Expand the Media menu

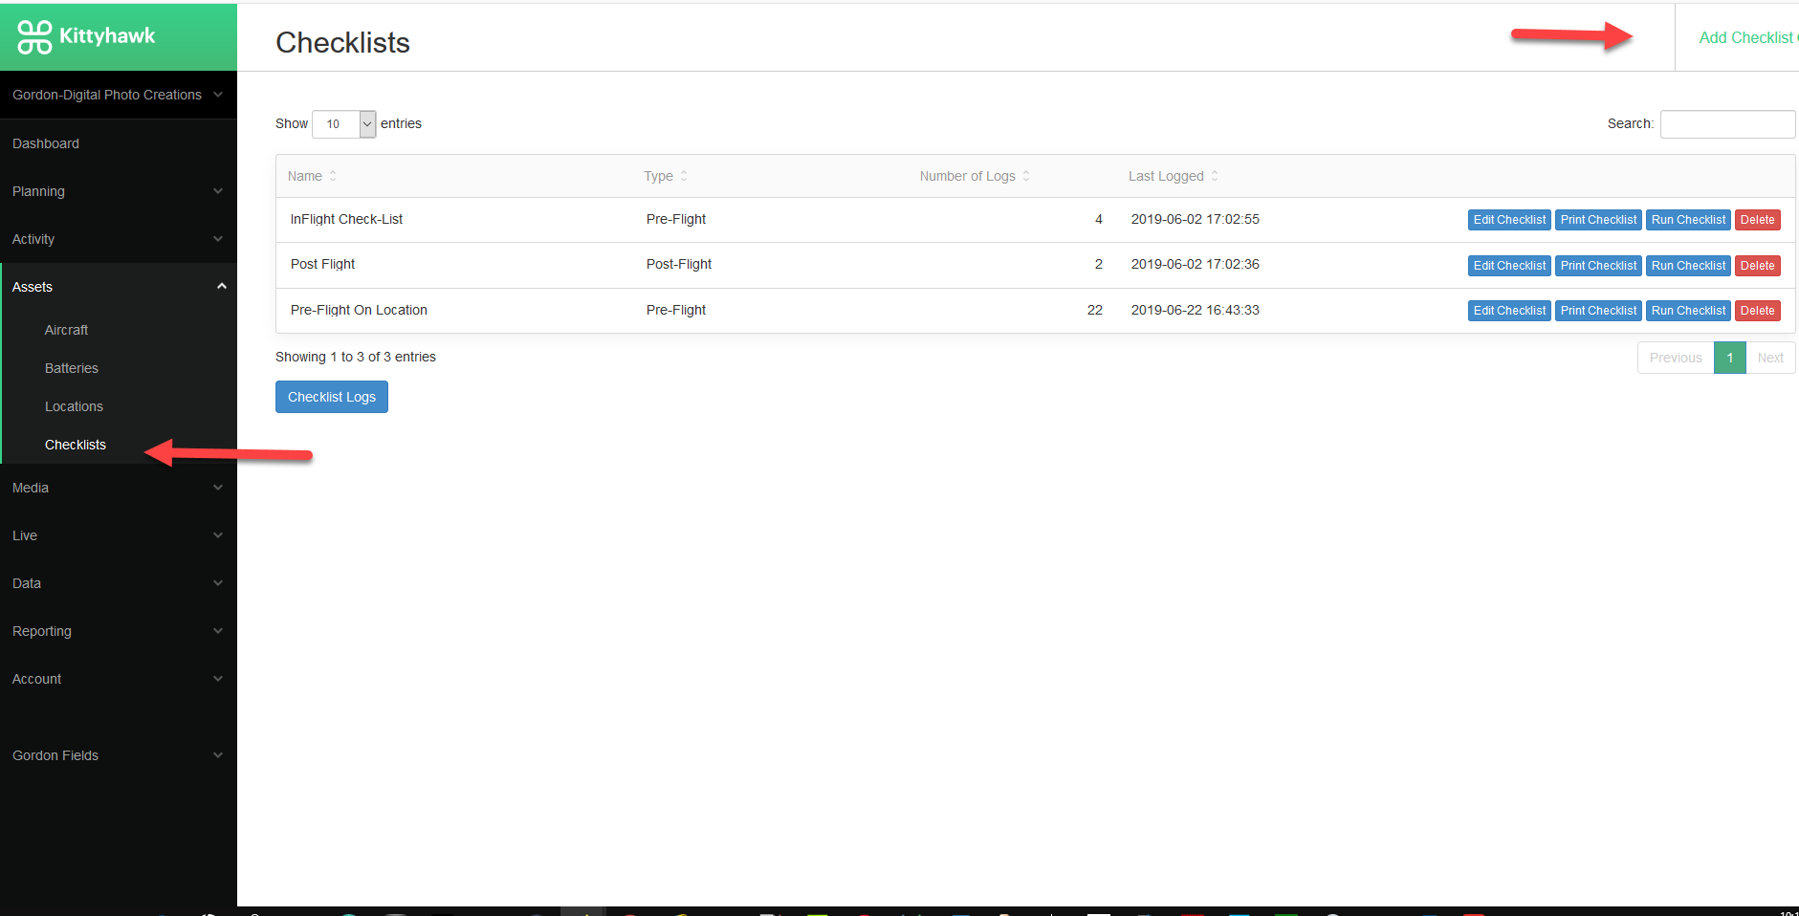pyautogui.click(x=118, y=488)
